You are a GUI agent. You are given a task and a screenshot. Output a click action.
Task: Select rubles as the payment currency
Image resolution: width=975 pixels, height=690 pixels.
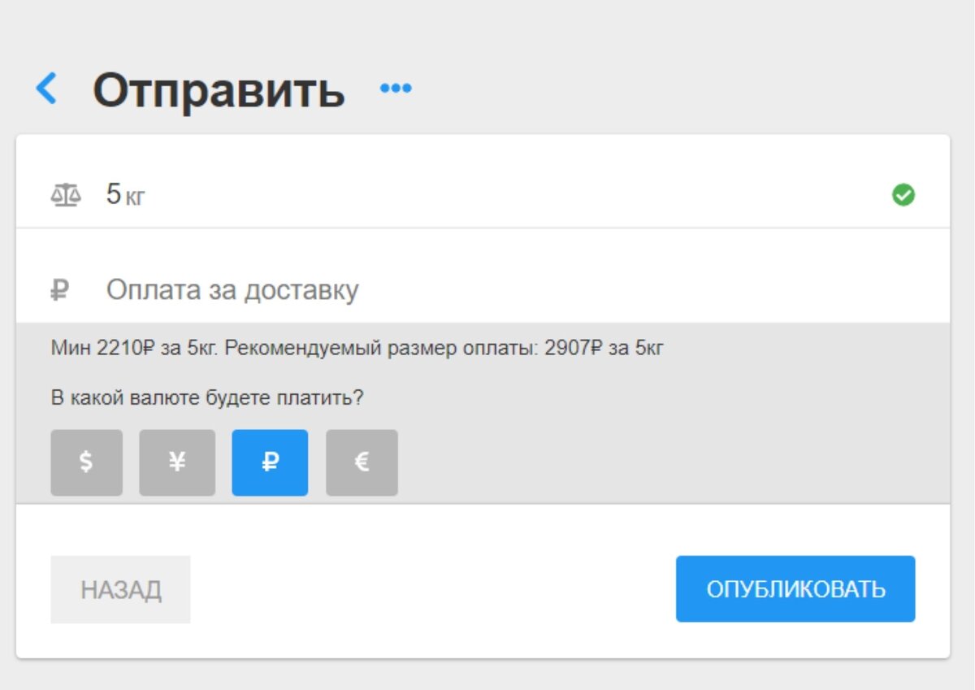[x=271, y=462]
